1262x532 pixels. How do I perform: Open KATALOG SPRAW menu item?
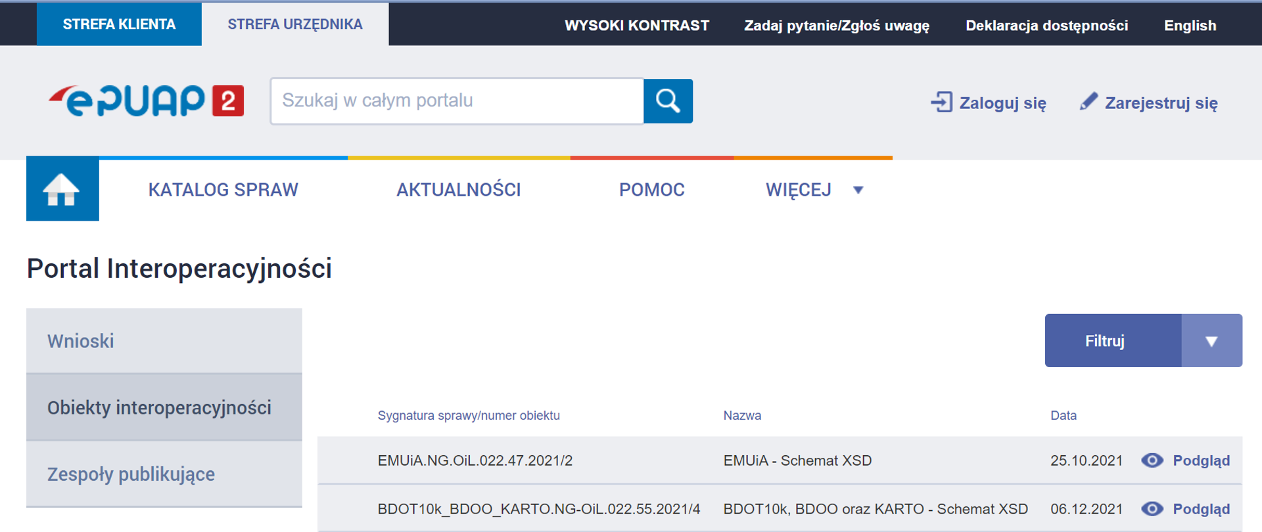pyautogui.click(x=223, y=190)
